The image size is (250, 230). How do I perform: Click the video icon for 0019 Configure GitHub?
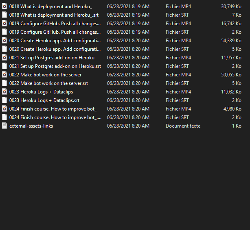coord(4,24)
